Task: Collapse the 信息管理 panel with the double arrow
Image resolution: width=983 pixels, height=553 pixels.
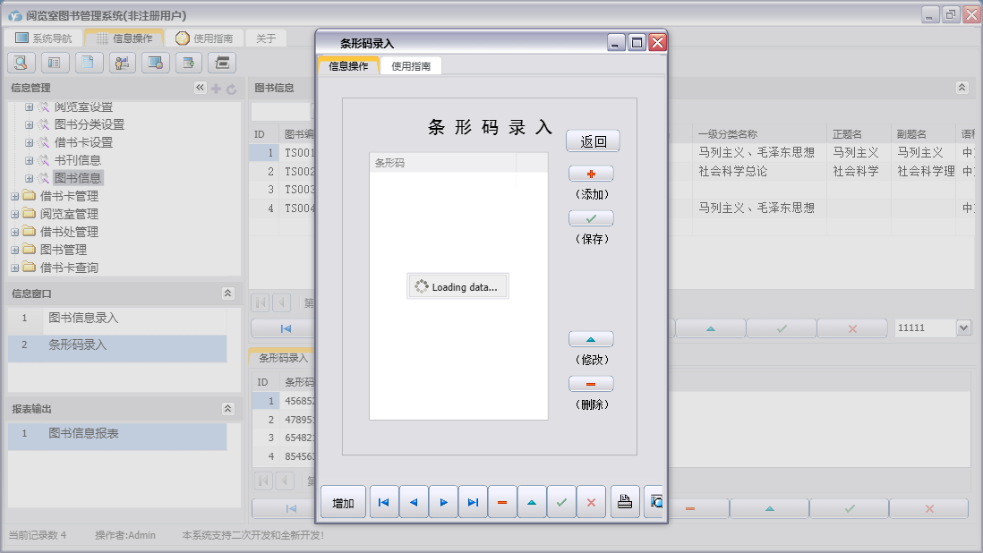Action: click(x=201, y=88)
